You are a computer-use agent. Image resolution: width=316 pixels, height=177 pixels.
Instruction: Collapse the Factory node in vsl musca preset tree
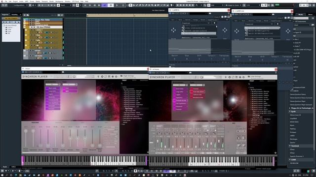tap(249, 88)
